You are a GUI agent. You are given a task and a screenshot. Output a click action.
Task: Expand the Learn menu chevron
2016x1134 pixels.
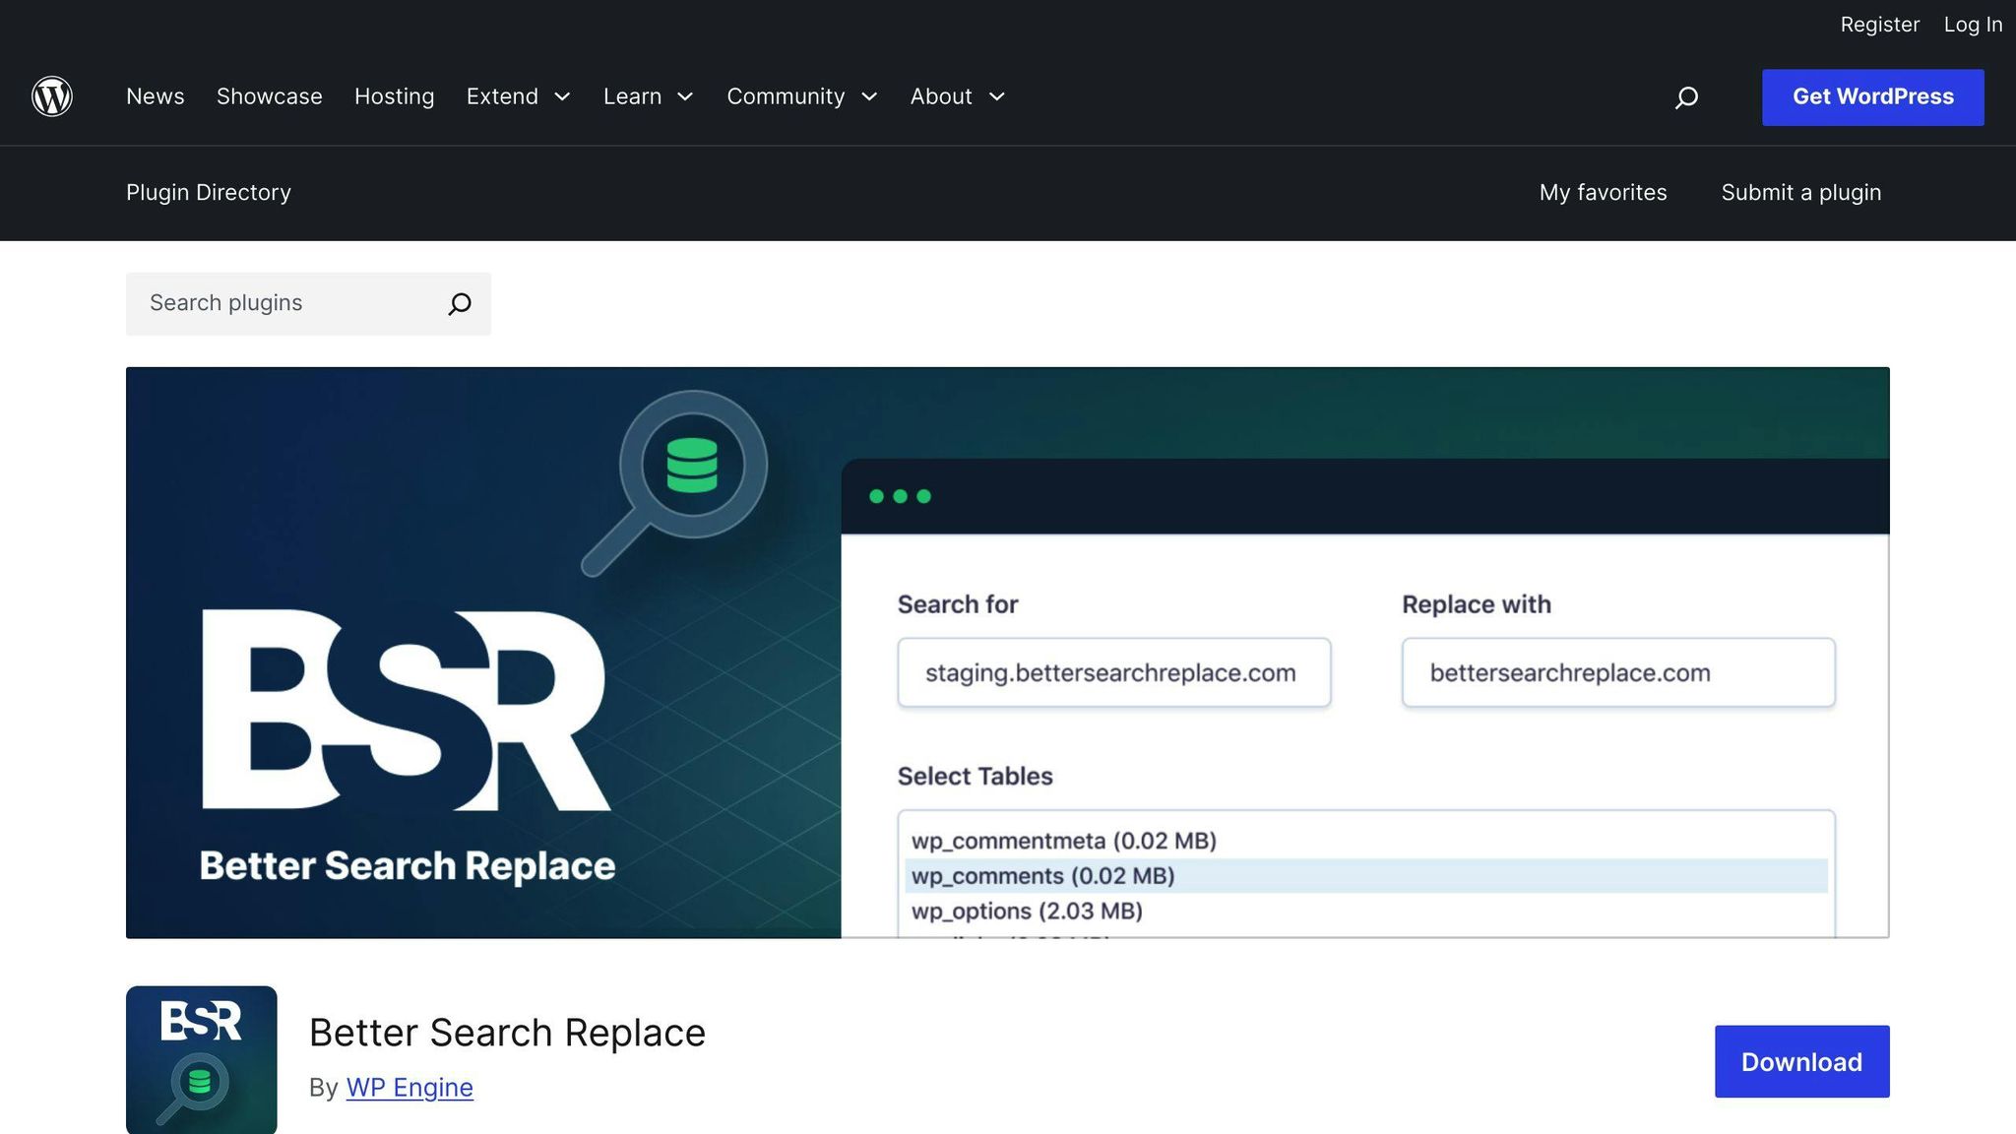coord(685,96)
